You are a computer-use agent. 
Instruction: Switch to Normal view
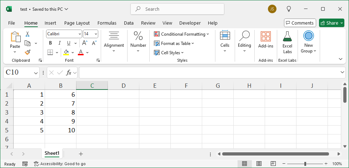tap(244, 164)
